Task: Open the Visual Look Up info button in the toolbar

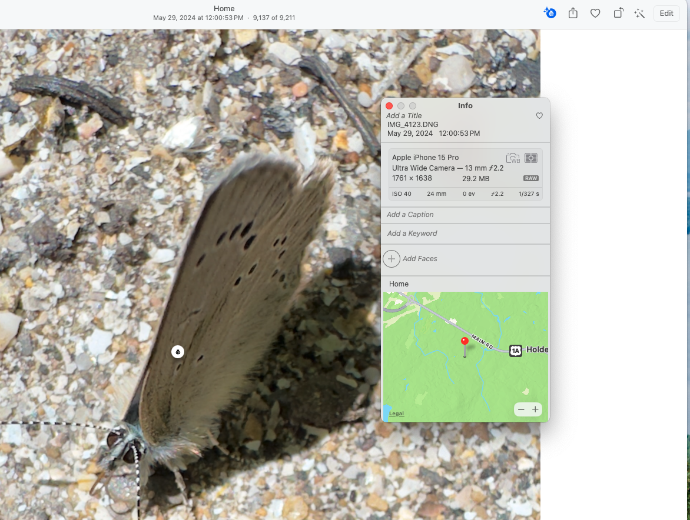Action: (x=550, y=13)
